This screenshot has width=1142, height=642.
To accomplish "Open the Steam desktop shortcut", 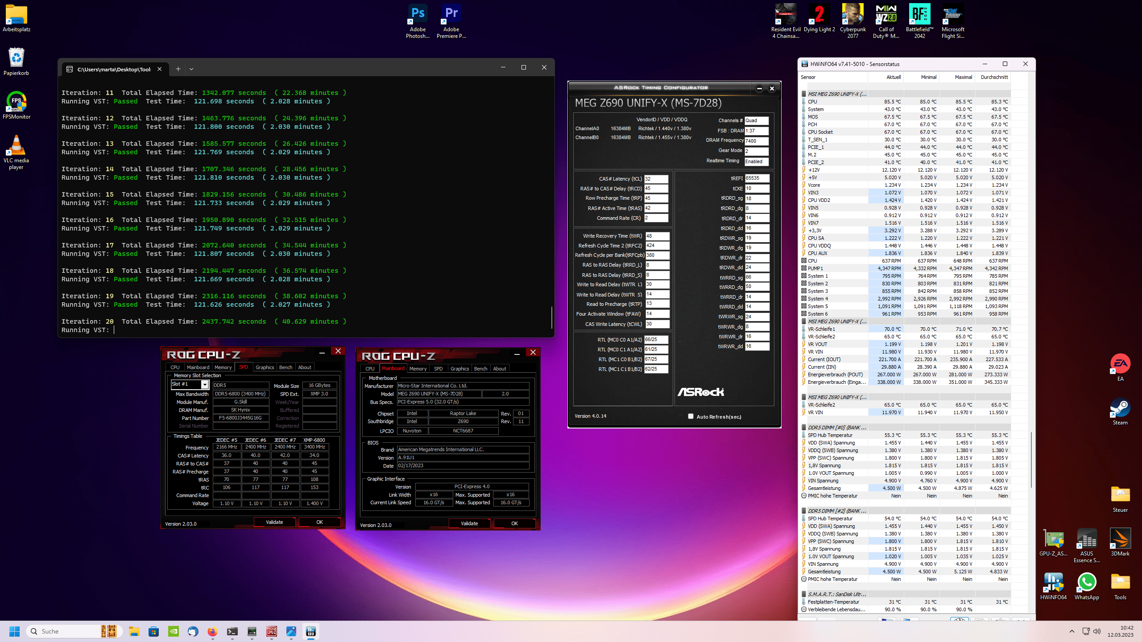I will (1120, 411).
